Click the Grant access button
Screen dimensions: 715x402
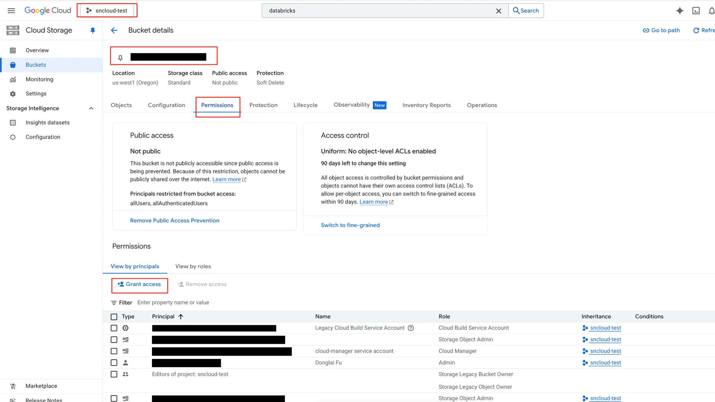[139, 284]
